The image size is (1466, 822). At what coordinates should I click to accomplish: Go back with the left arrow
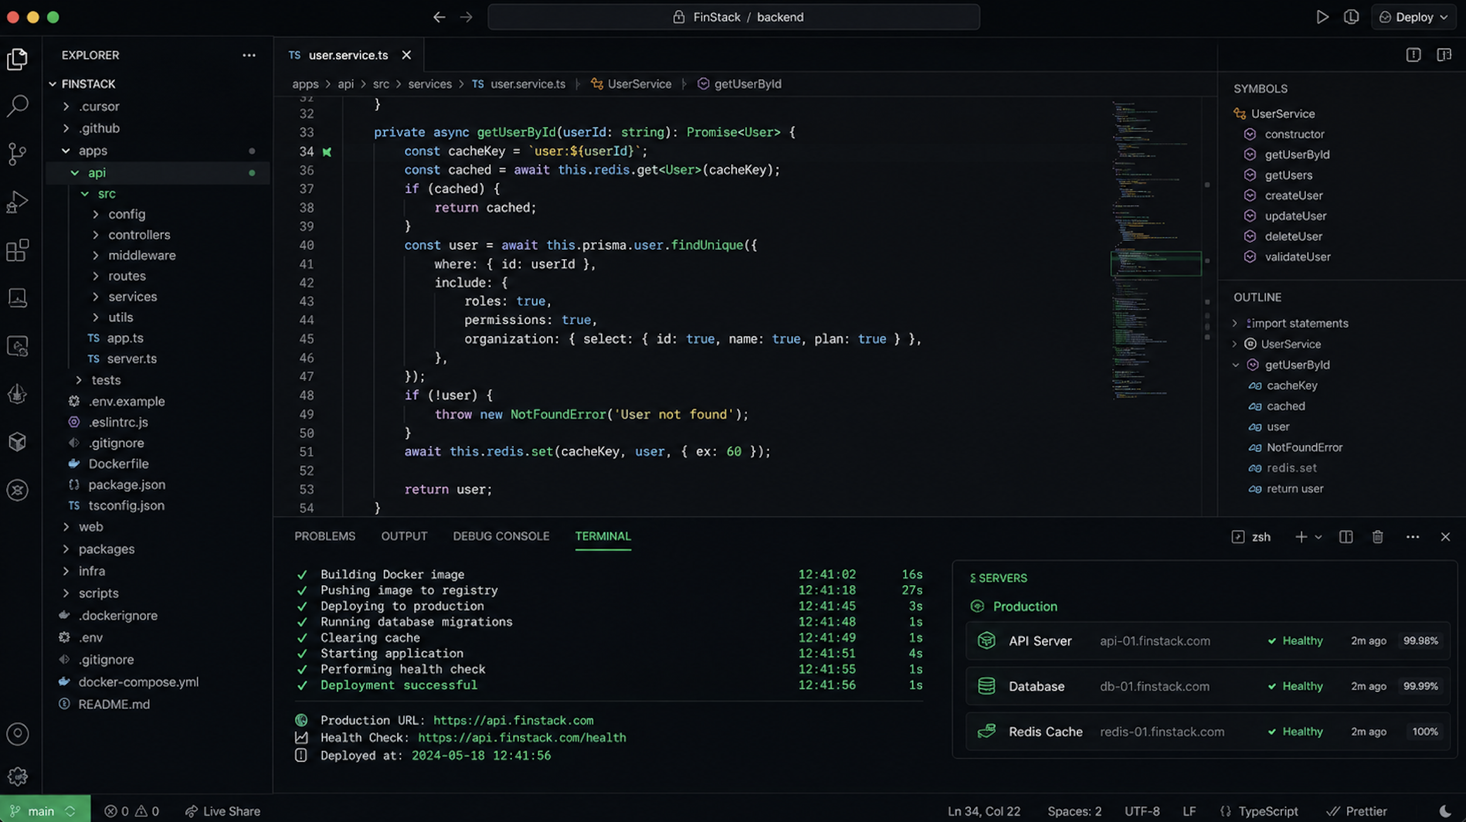[x=439, y=17]
